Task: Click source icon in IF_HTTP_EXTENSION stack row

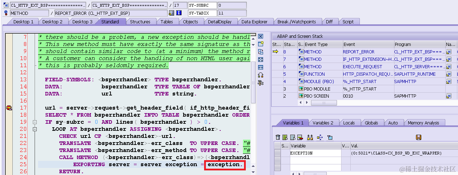Action: point(301,59)
